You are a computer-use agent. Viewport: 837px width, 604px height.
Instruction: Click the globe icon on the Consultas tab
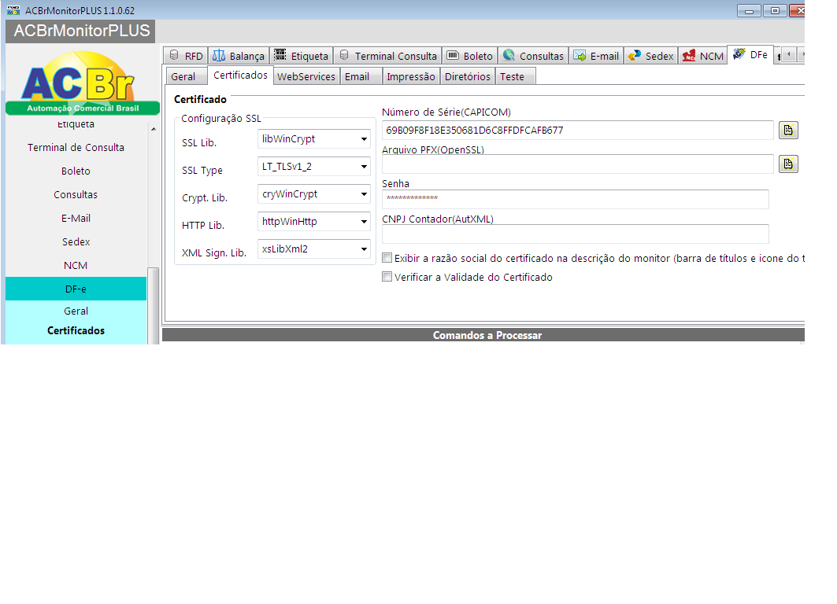[x=509, y=55]
